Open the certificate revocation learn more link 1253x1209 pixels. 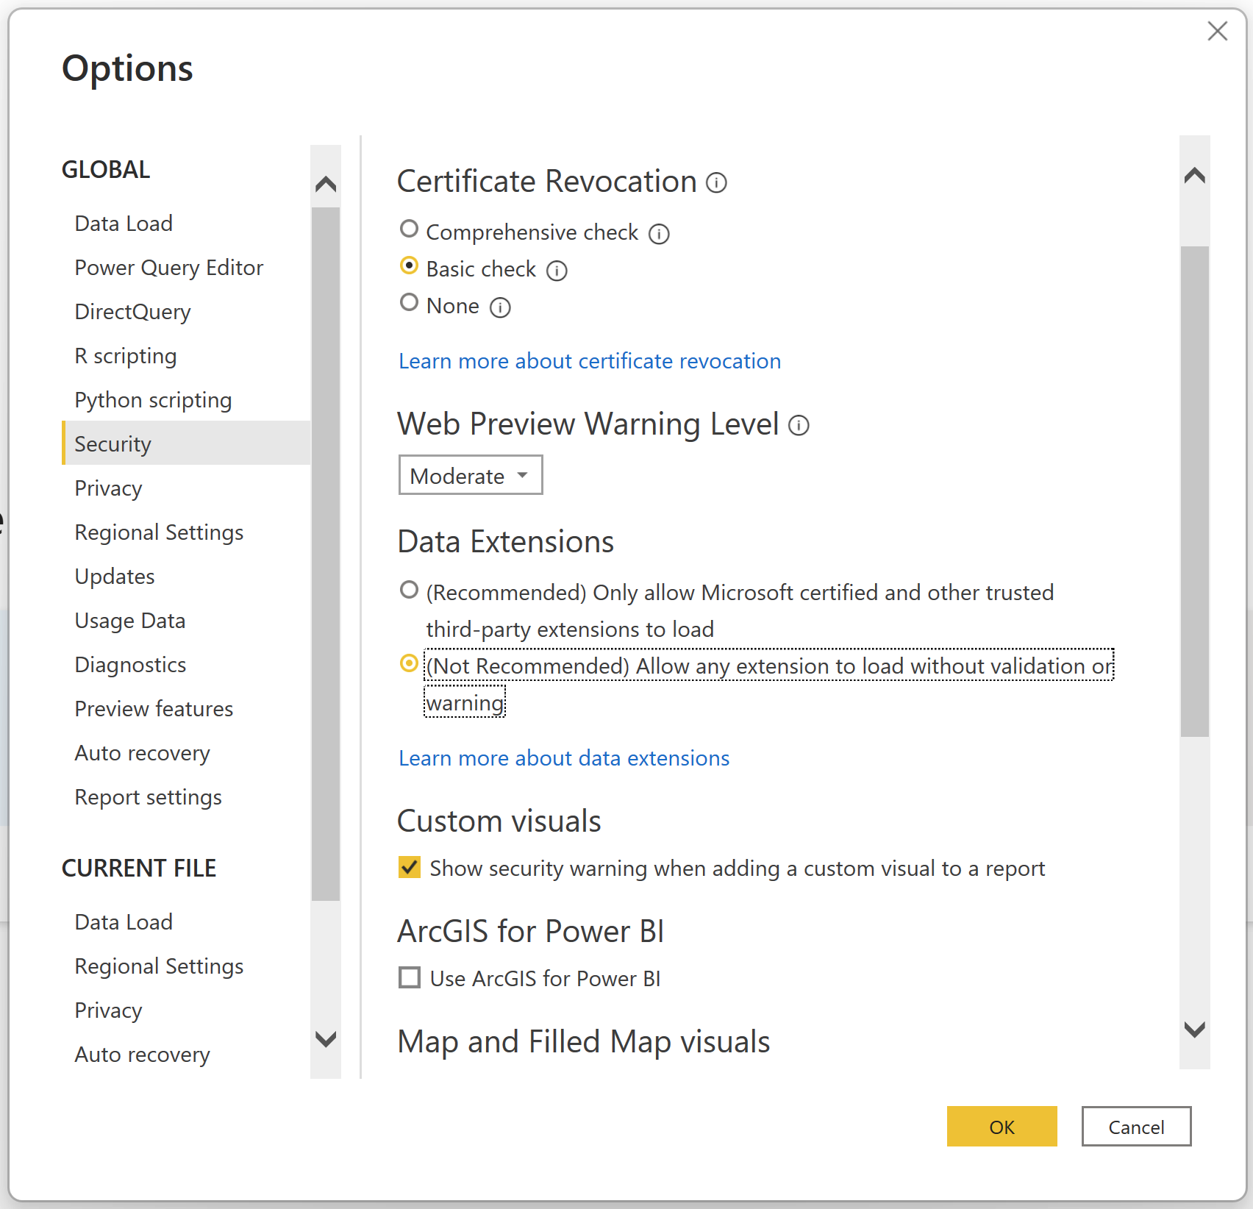pos(589,361)
